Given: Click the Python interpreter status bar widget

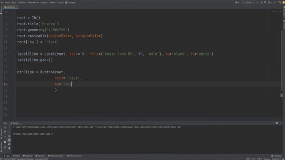Looking at the screenshot, I should click(x=276, y=159).
